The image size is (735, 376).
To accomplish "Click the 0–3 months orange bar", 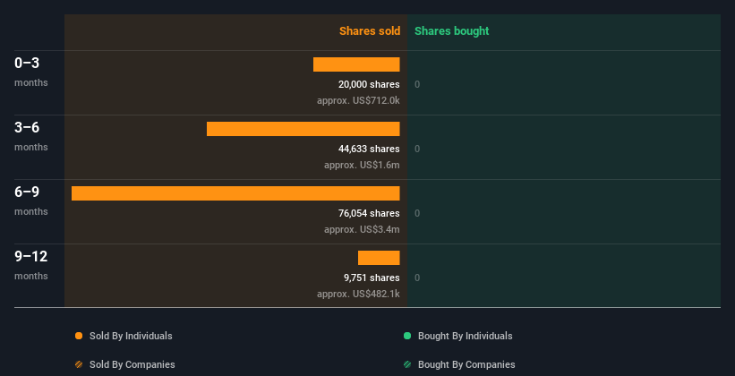I will point(356,64).
